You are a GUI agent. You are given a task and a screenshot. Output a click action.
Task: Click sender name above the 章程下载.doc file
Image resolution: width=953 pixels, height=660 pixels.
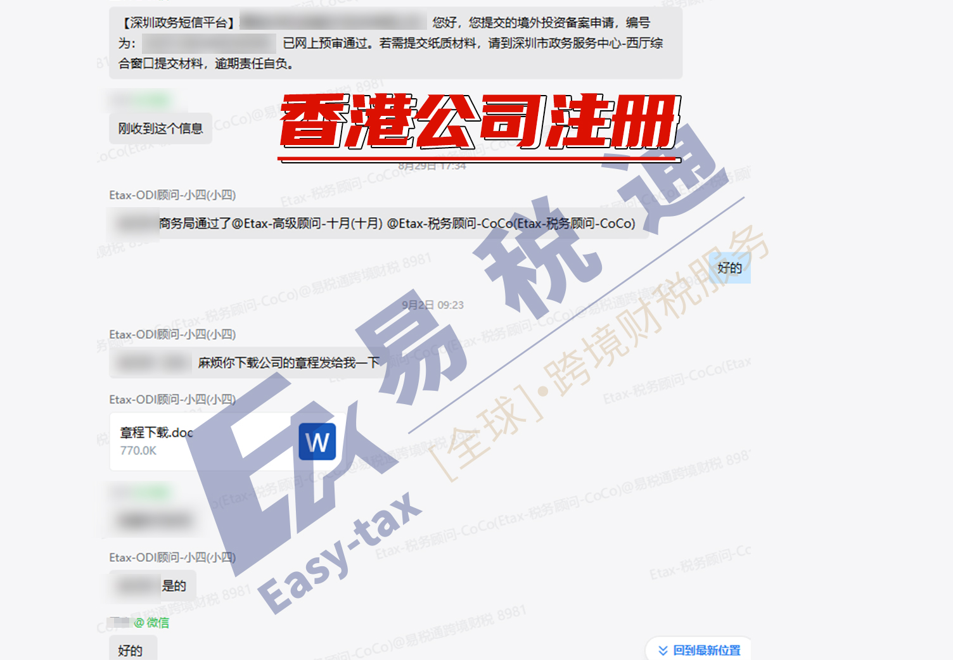point(172,400)
